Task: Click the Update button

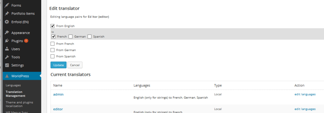Action: pyautogui.click(x=59, y=65)
